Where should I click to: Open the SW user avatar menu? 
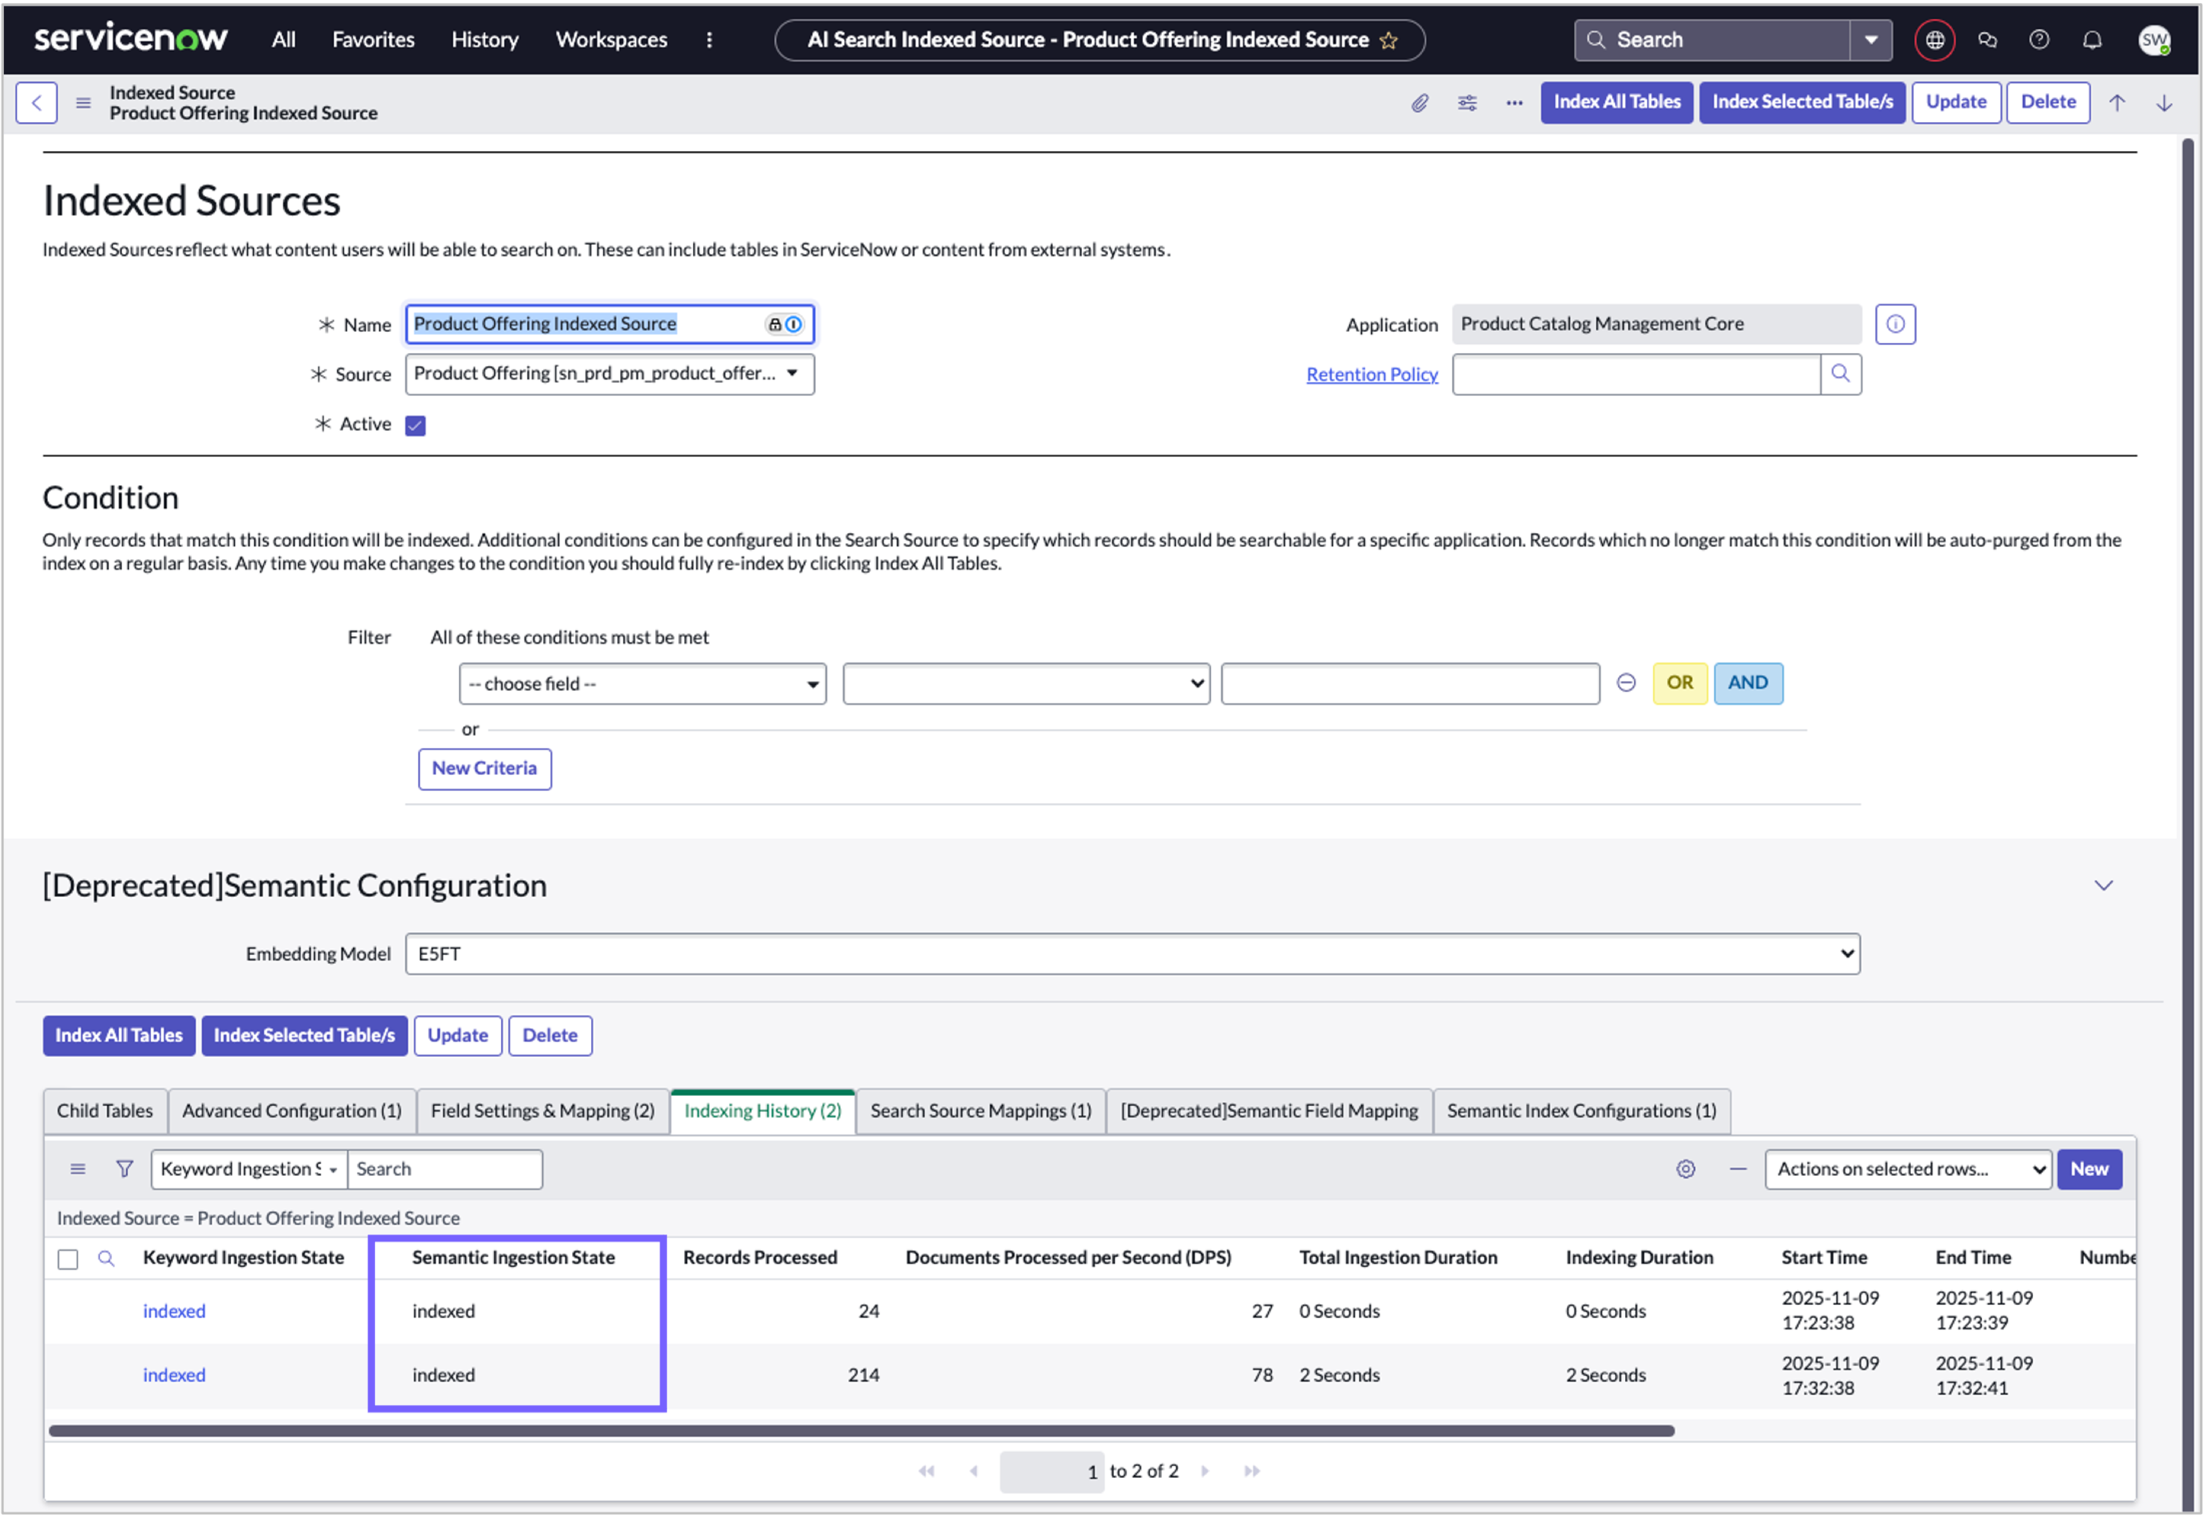pyautogui.click(x=2153, y=40)
